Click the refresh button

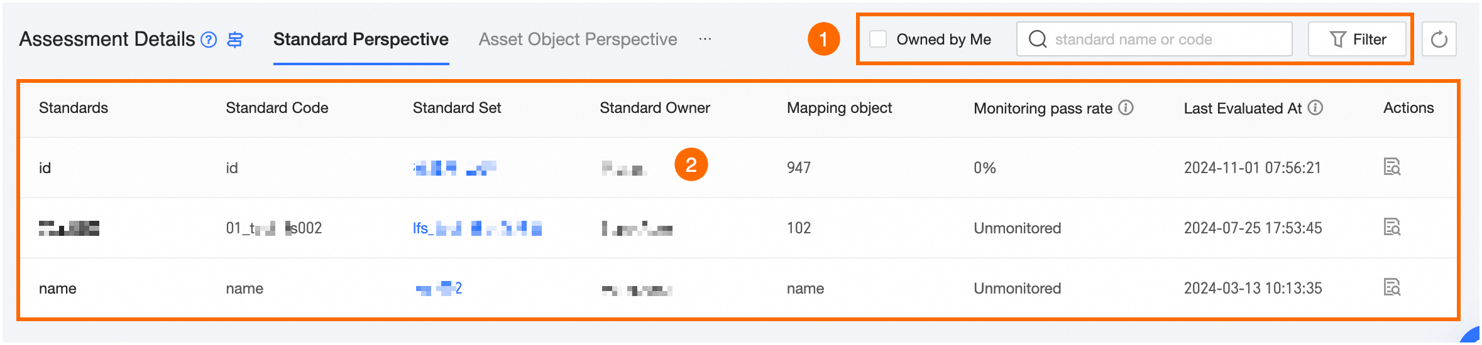point(1439,40)
